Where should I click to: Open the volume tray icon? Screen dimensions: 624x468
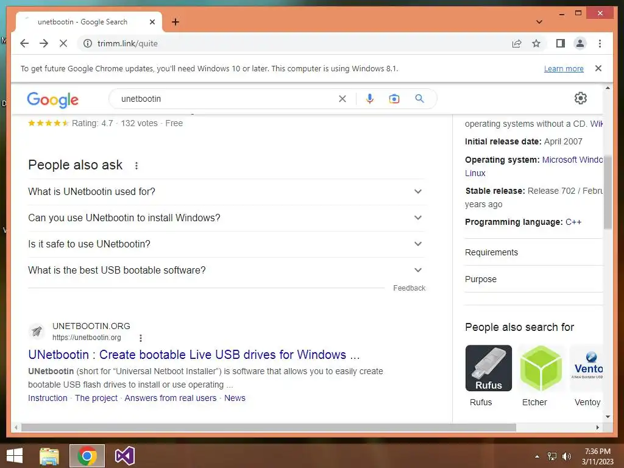tap(566, 456)
